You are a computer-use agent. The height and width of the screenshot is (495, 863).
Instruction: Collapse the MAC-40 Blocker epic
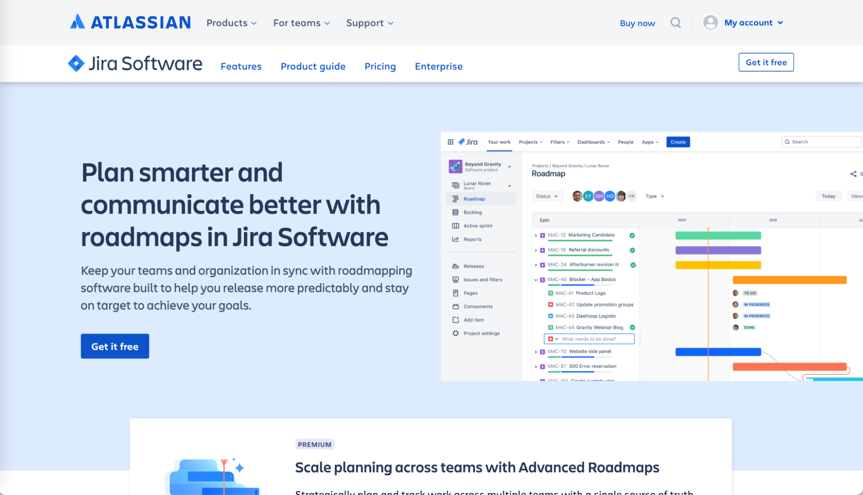coord(536,279)
